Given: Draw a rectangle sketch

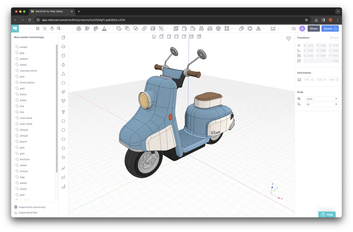Looking at the screenshot, I should (x=64, y=121).
